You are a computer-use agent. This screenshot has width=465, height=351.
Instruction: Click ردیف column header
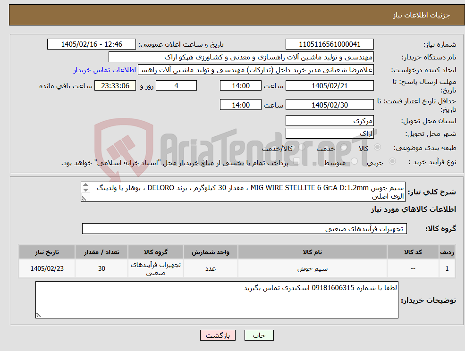coord(447,252)
